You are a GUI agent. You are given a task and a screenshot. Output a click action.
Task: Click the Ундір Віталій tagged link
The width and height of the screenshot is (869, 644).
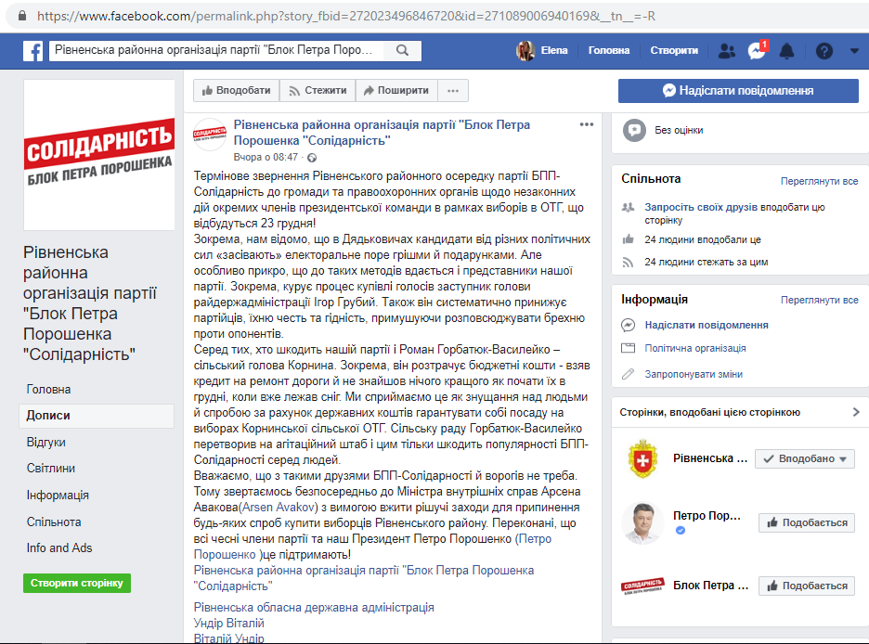point(228,623)
